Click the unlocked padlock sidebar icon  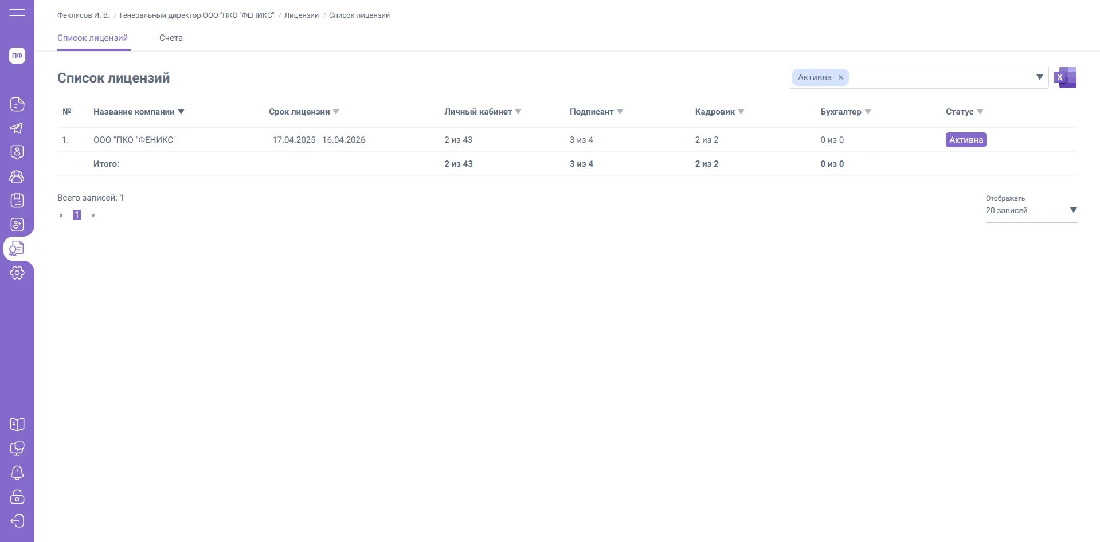(x=17, y=497)
